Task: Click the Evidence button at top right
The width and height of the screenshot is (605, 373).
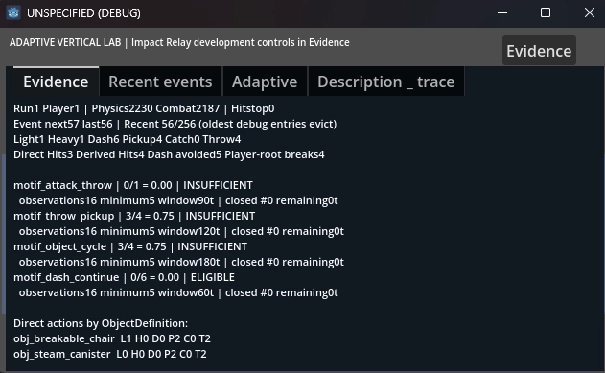Action: click(539, 51)
